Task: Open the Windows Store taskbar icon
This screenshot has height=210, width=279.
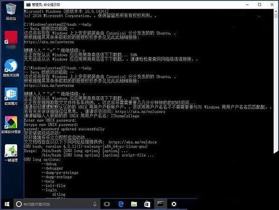Action: 147,204
